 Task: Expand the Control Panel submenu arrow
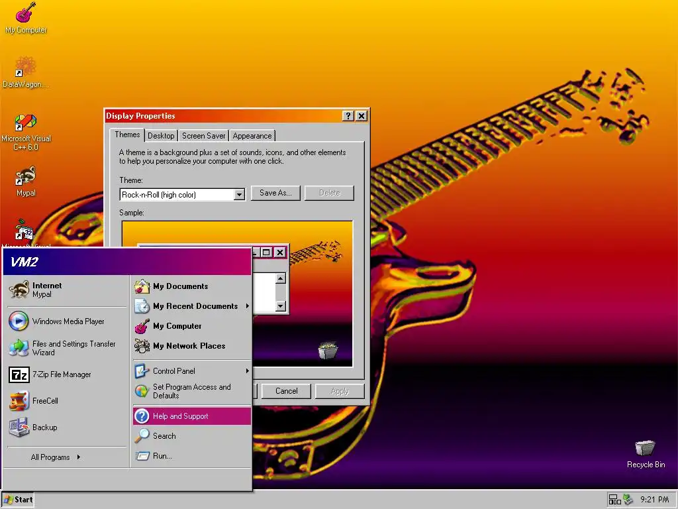tap(248, 371)
